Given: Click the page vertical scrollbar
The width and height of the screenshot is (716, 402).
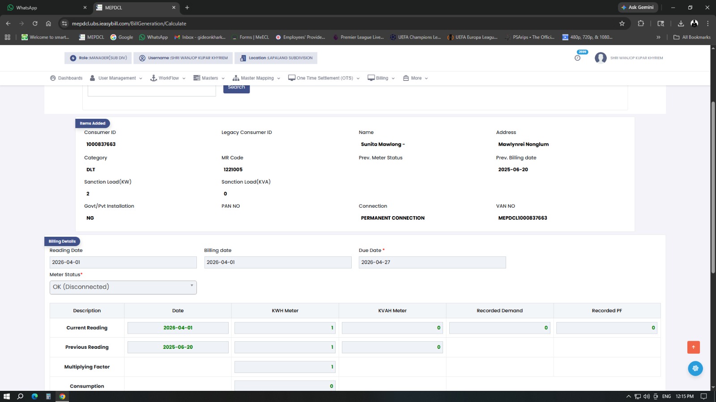Looking at the screenshot, I should [713, 188].
